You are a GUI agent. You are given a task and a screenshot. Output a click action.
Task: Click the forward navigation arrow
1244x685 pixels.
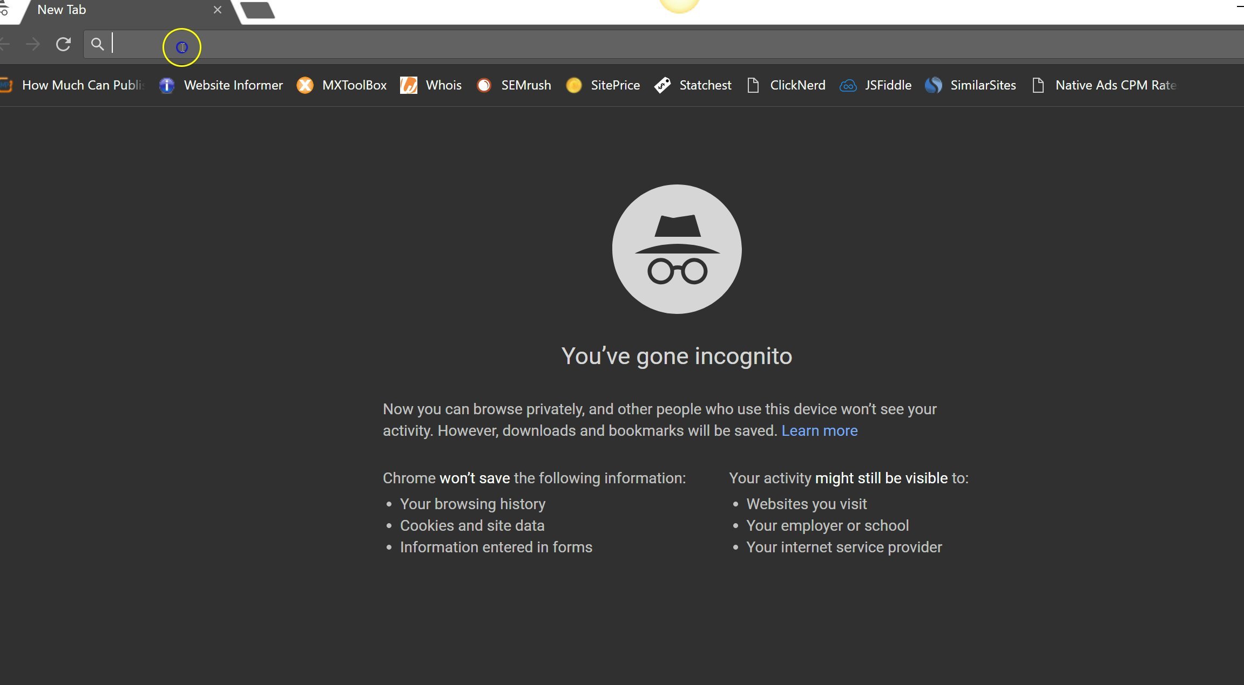(x=33, y=44)
